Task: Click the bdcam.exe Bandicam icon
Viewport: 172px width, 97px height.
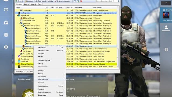Action: [x=21, y=51]
